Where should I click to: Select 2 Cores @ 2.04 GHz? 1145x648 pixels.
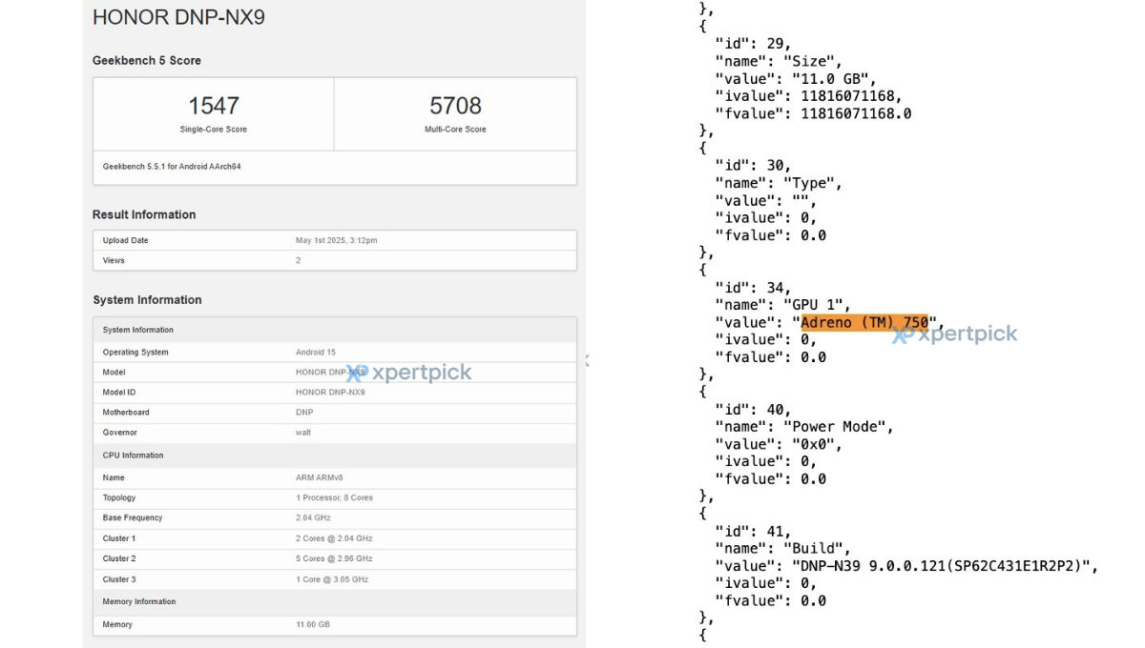pos(334,538)
